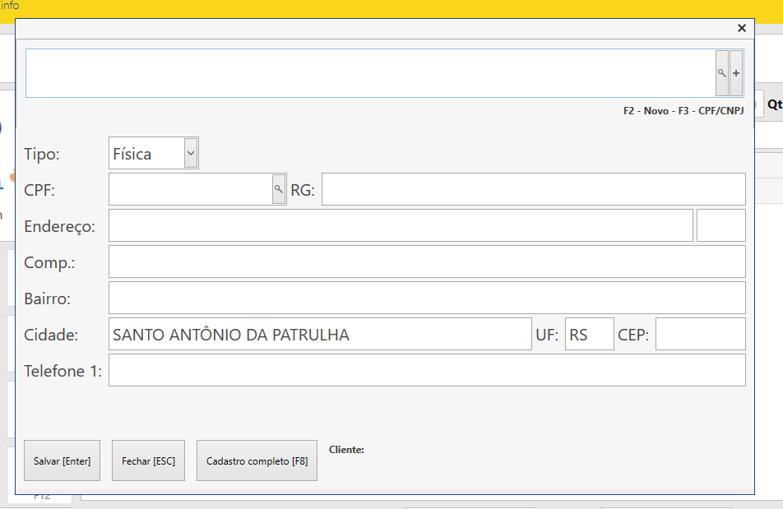The height and width of the screenshot is (509, 783).
Task: Click the magnifier icon in the top search box
Action: click(721, 73)
